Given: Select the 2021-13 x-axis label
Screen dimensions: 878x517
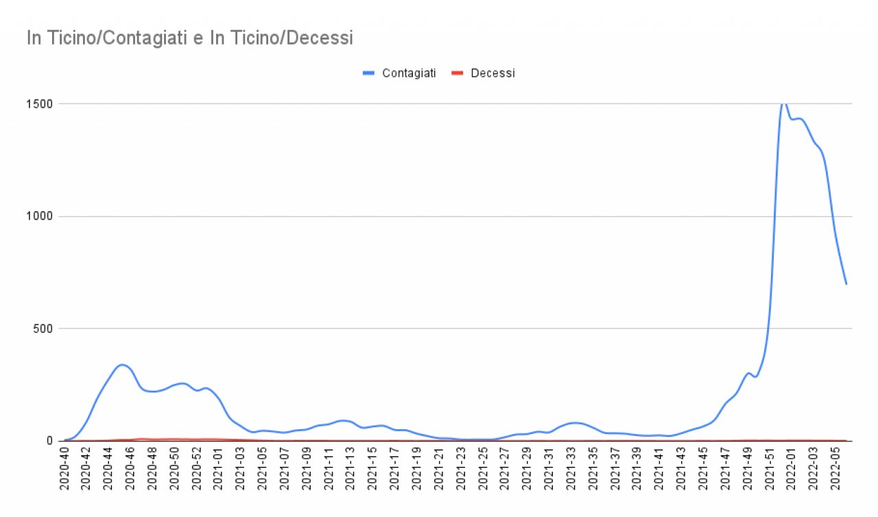Looking at the screenshot, I should tap(351, 469).
